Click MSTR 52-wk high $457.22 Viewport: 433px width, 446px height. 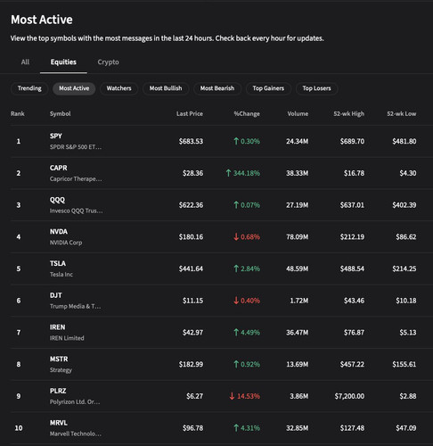(x=352, y=364)
